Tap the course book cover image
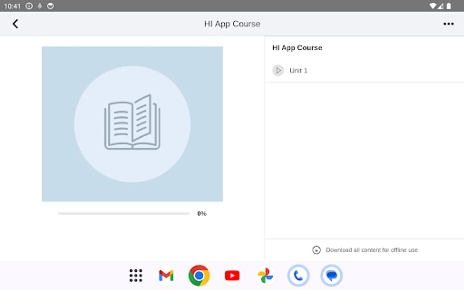Screen dimensions: 464x290 point(132,124)
